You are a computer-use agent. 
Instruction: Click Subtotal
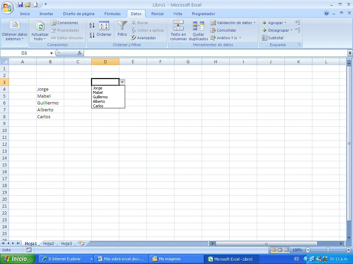[x=273, y=38]
